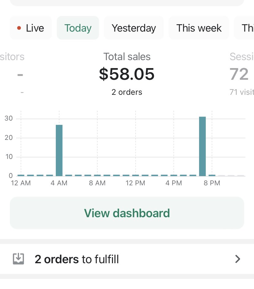254x289 pixels.
Task: Click the 8 AM axis label
Action: coord(97,183)
